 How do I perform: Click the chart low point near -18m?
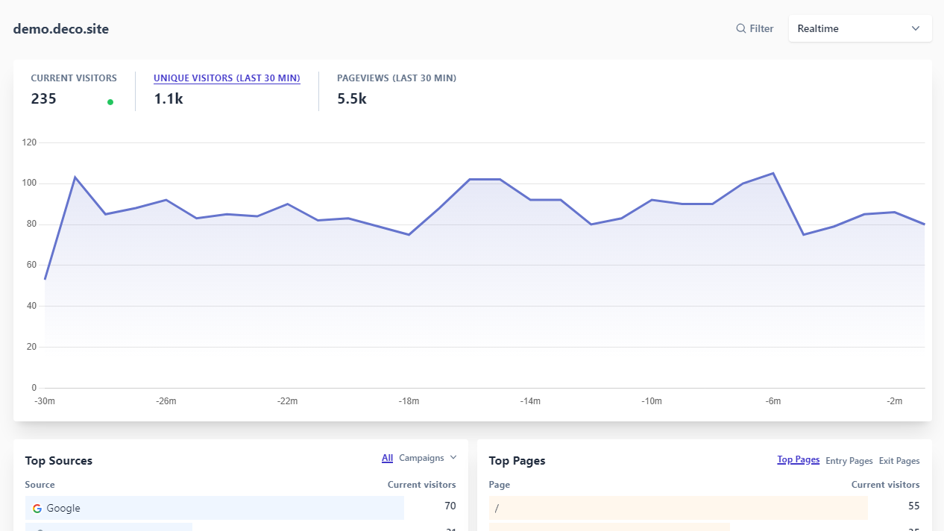pyautogui.click(x=409, y=235)
